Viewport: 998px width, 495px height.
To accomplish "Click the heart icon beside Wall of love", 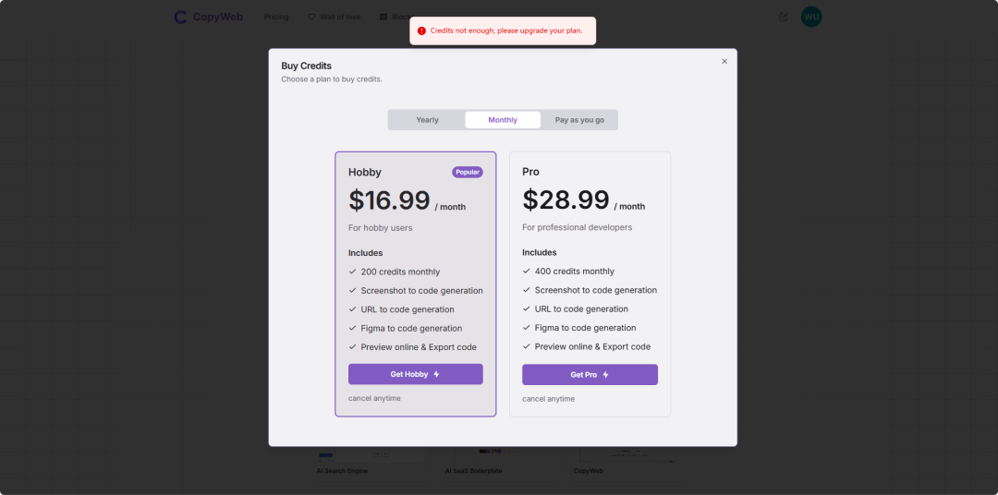I will (311, 18).
